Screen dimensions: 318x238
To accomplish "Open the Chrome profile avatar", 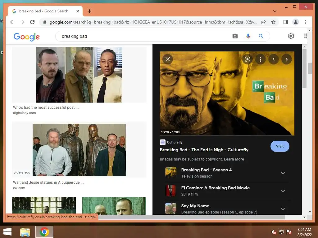I will click(x=296, y=22).
